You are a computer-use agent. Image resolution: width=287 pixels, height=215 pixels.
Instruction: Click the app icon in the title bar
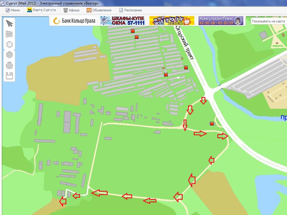[x=3, y=3]
